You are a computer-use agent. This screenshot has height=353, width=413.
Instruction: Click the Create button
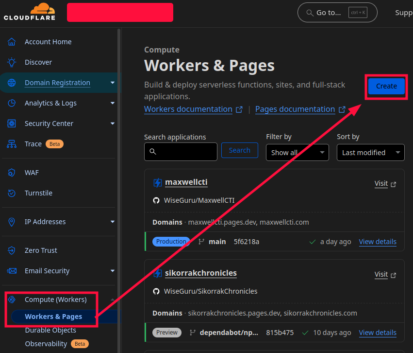tap(386, 86)
